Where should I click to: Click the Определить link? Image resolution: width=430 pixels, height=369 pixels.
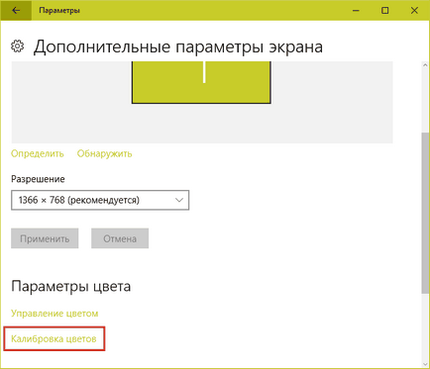38,153
